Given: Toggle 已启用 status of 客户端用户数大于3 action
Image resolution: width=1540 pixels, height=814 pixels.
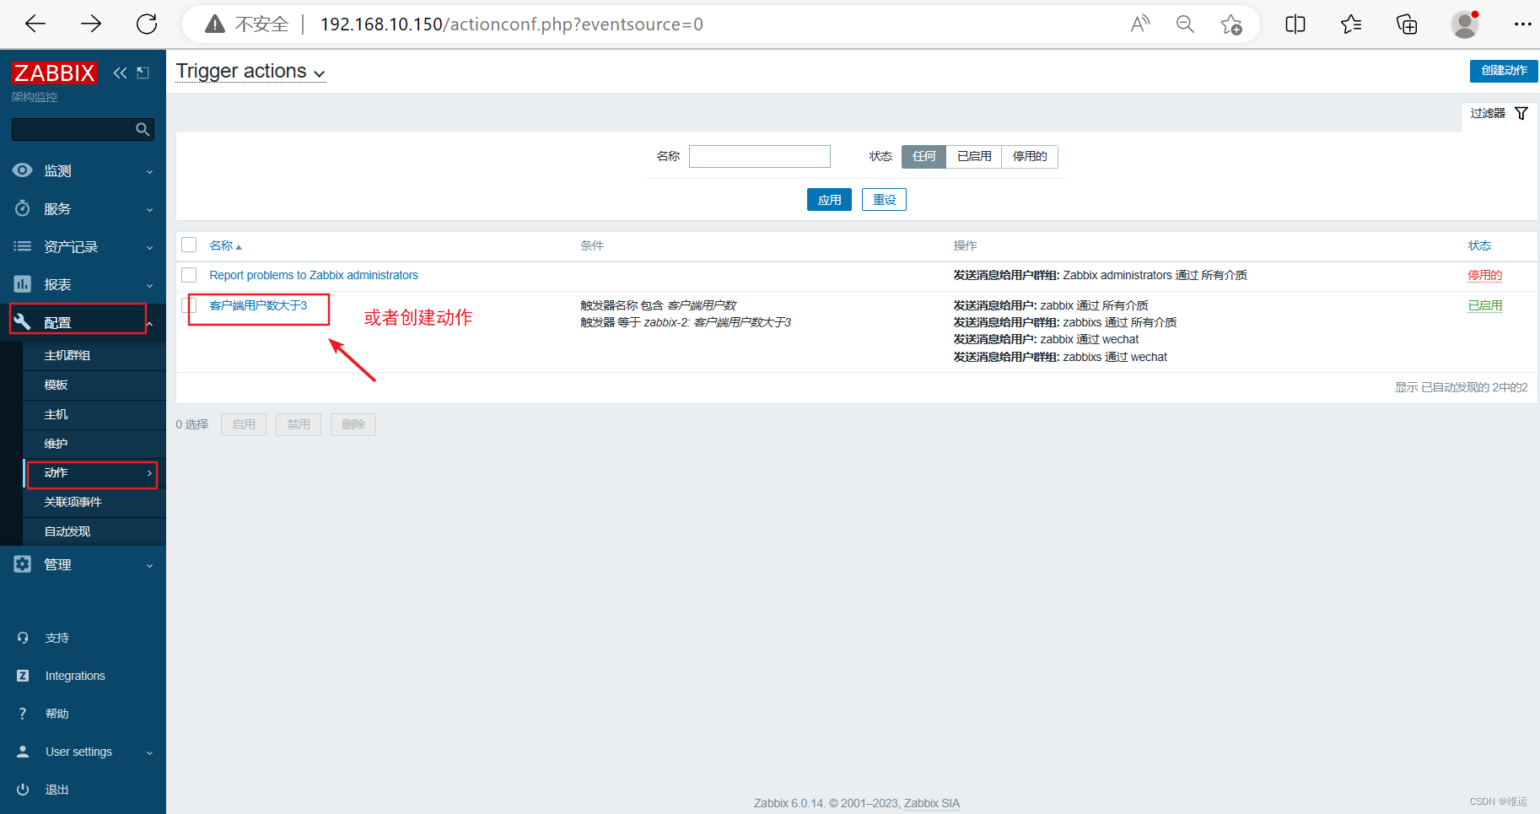Looking at the screenshot, I should pos(1484,305).
